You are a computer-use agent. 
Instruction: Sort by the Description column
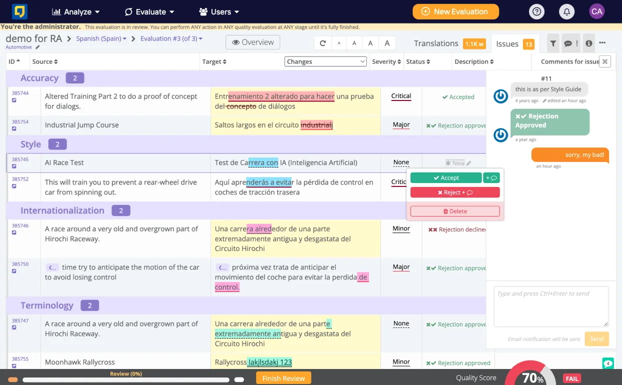(x=474, y=61)
